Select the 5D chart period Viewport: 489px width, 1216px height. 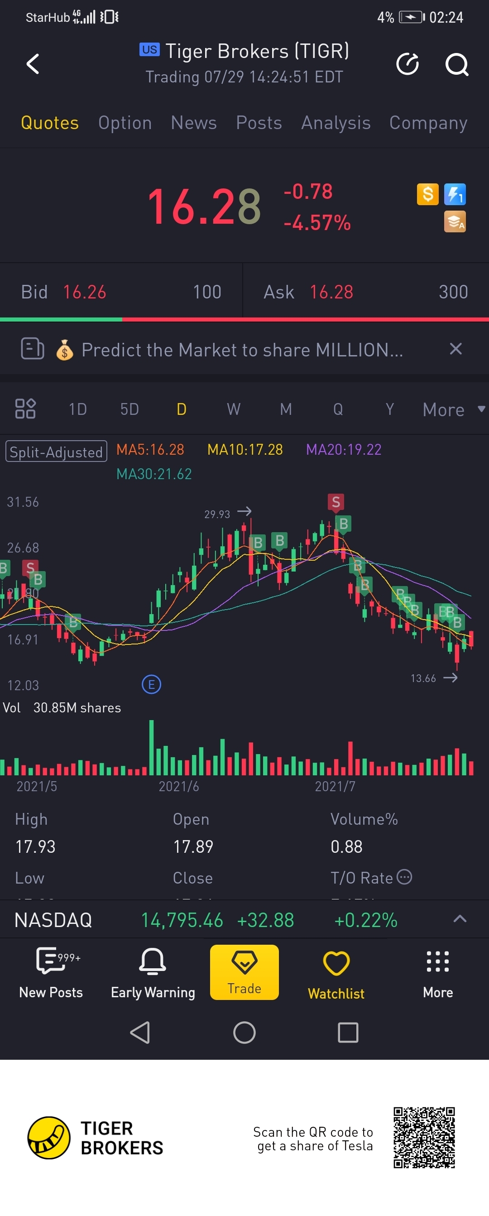[130, 409]
